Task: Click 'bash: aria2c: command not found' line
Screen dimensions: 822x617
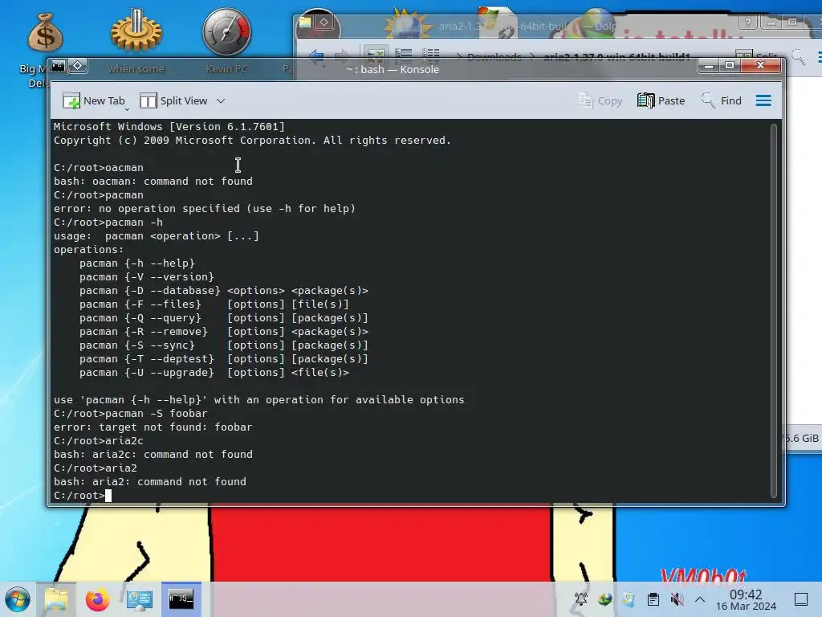Action: click(x=153, y=455)
